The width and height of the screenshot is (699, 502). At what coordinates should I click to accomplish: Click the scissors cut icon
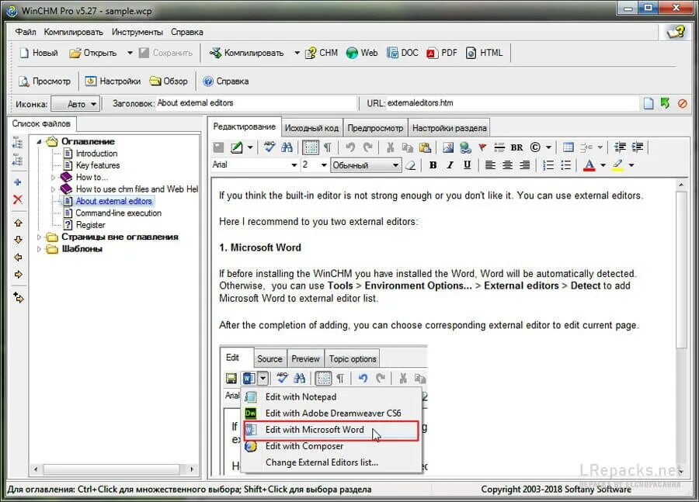[x=390, y=147]
